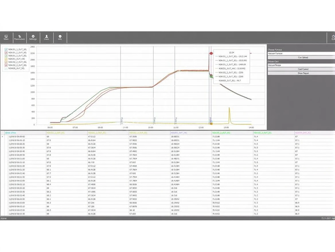
Task: Select the first data row at 06:00:00
Action: (17, 137)
